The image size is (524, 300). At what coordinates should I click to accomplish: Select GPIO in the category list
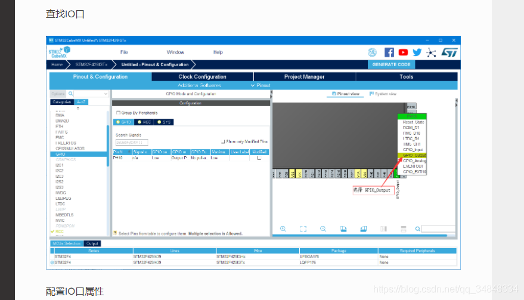pos(79,154)
